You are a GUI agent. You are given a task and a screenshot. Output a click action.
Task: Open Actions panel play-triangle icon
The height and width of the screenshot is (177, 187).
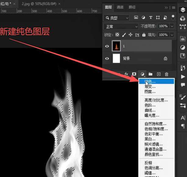click(183, 77)
